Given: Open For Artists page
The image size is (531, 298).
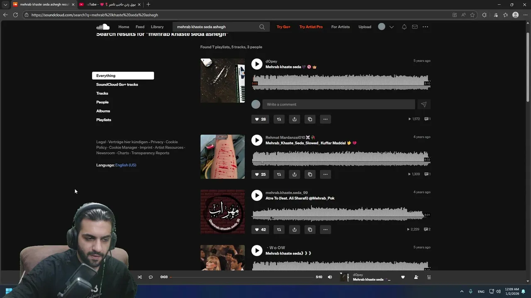Looking at the screenshot, I should tap(341, 27).
